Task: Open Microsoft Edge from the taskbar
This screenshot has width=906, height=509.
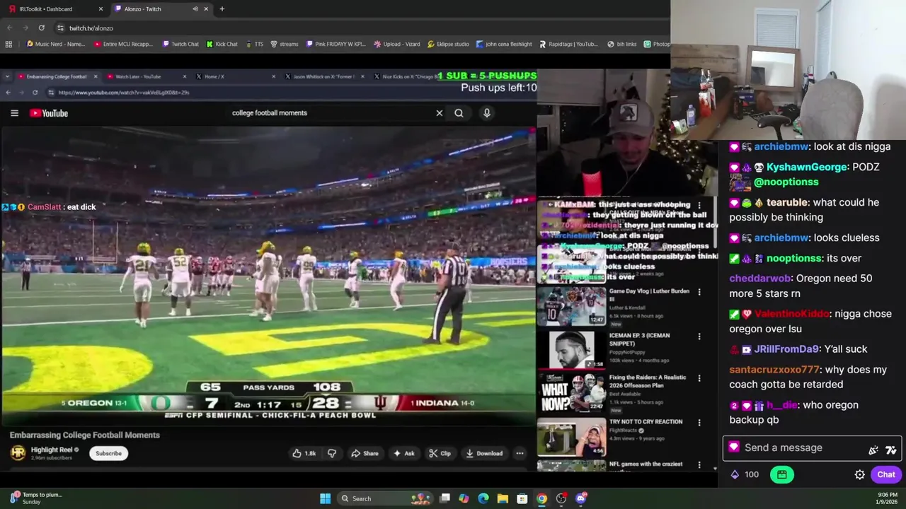Action: coord(483,498)
